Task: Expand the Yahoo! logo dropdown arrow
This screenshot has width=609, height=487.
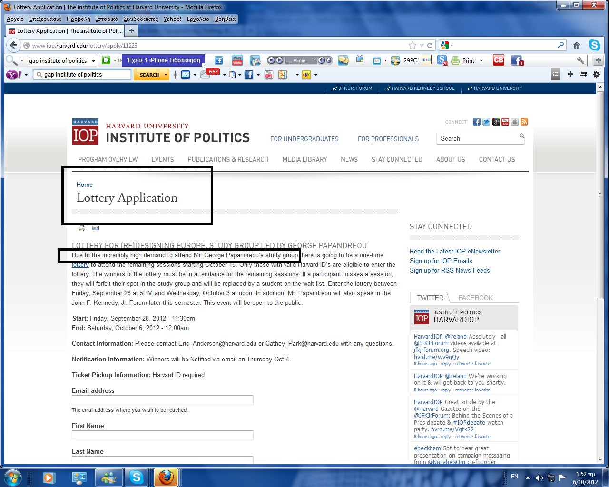Action: point(26,75)
